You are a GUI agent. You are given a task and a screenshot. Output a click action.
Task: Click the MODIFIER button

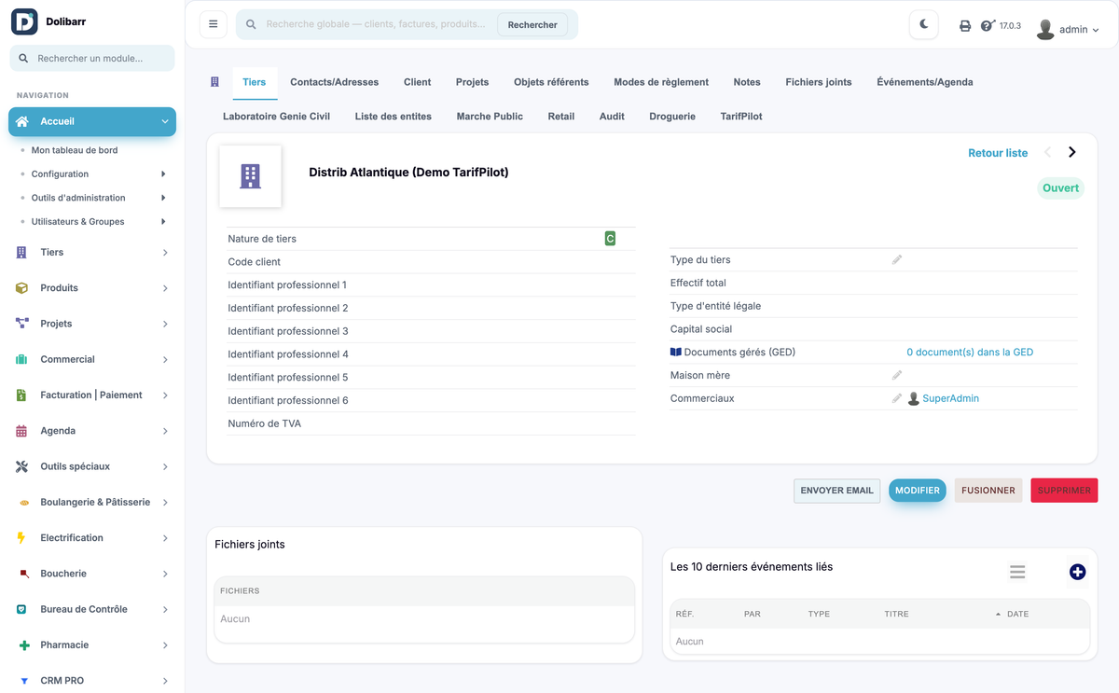[918, 491]
